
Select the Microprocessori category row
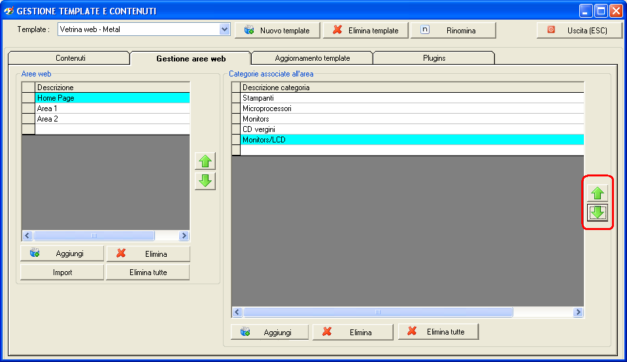[x=412, y=108]
